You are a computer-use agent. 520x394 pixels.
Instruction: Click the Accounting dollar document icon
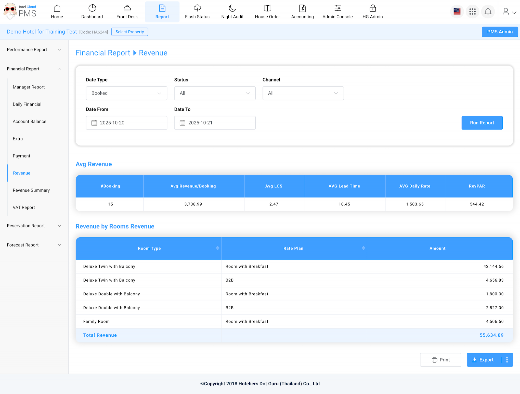click(302, 8)
